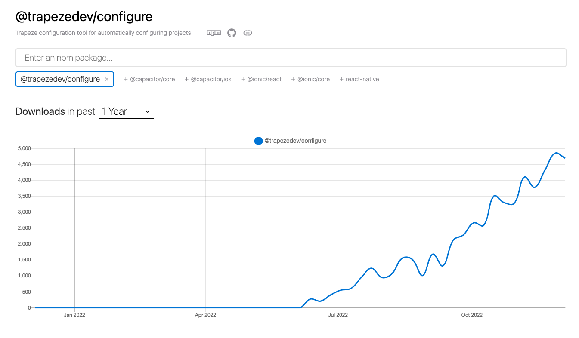Click the Jan 2022 axis label
Viewport: 579px width, 338px height.
(x=74, y=315)
